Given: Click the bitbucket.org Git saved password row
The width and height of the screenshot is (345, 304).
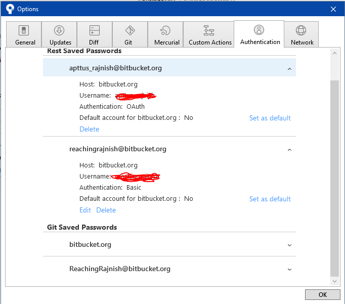Looking at the screenshot, I should [x=169, y=244].
